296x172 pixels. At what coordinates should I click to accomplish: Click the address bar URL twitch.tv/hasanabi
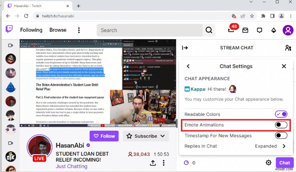(58, 16)
